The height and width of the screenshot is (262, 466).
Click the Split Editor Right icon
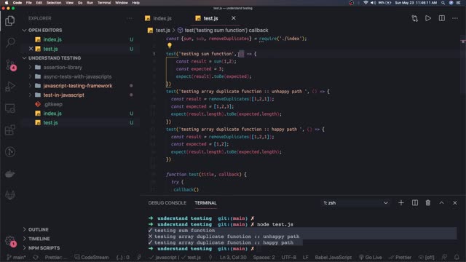[442, 18]
